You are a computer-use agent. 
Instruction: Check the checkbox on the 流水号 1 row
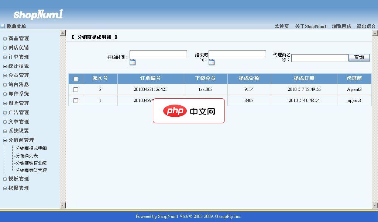(76, 100)
